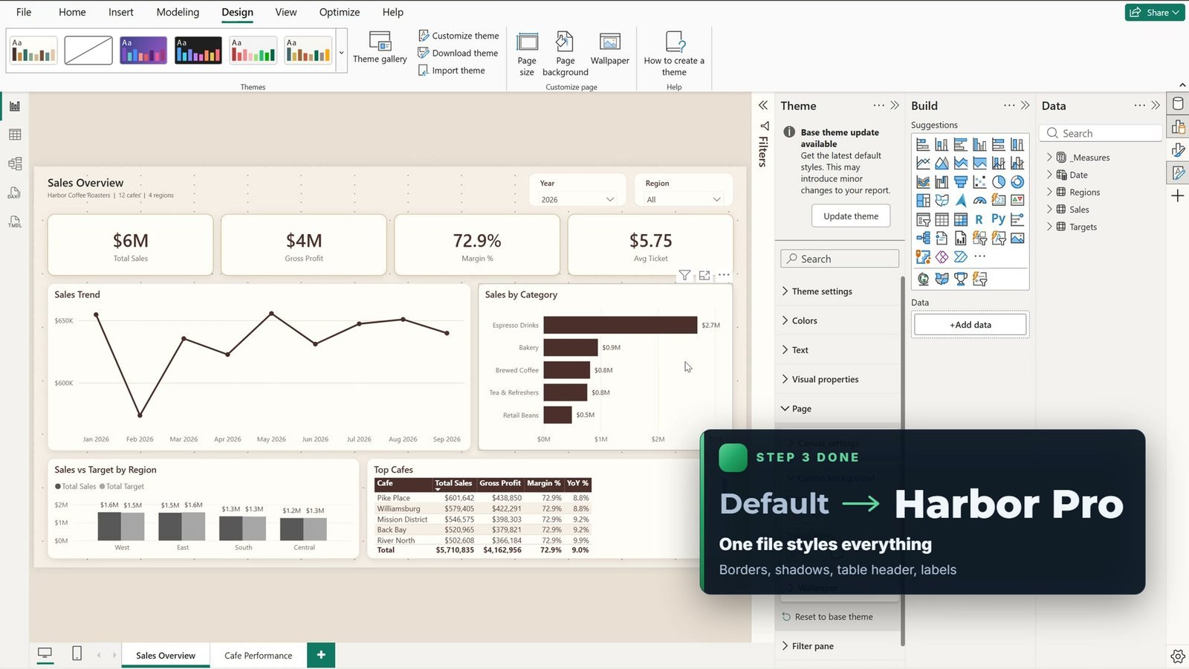Add the Power Apps visual icon
Image resolution: width=1189 pixels, height=669 pixels.
coord(942,257)
